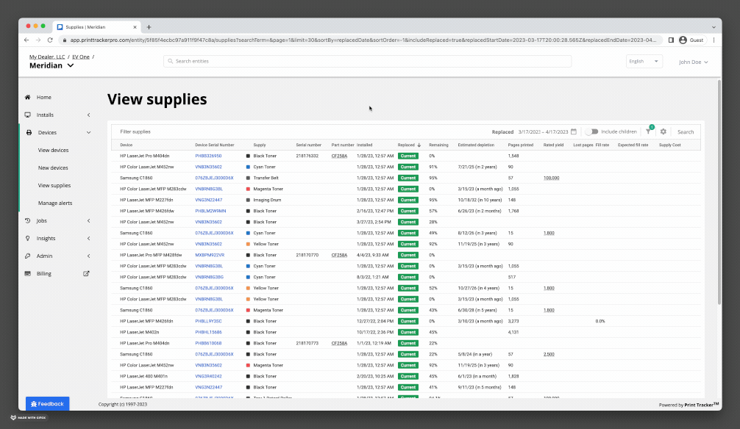Open Manage alerts in the sidebar
The image size is (740, 429).
point(55,203)
